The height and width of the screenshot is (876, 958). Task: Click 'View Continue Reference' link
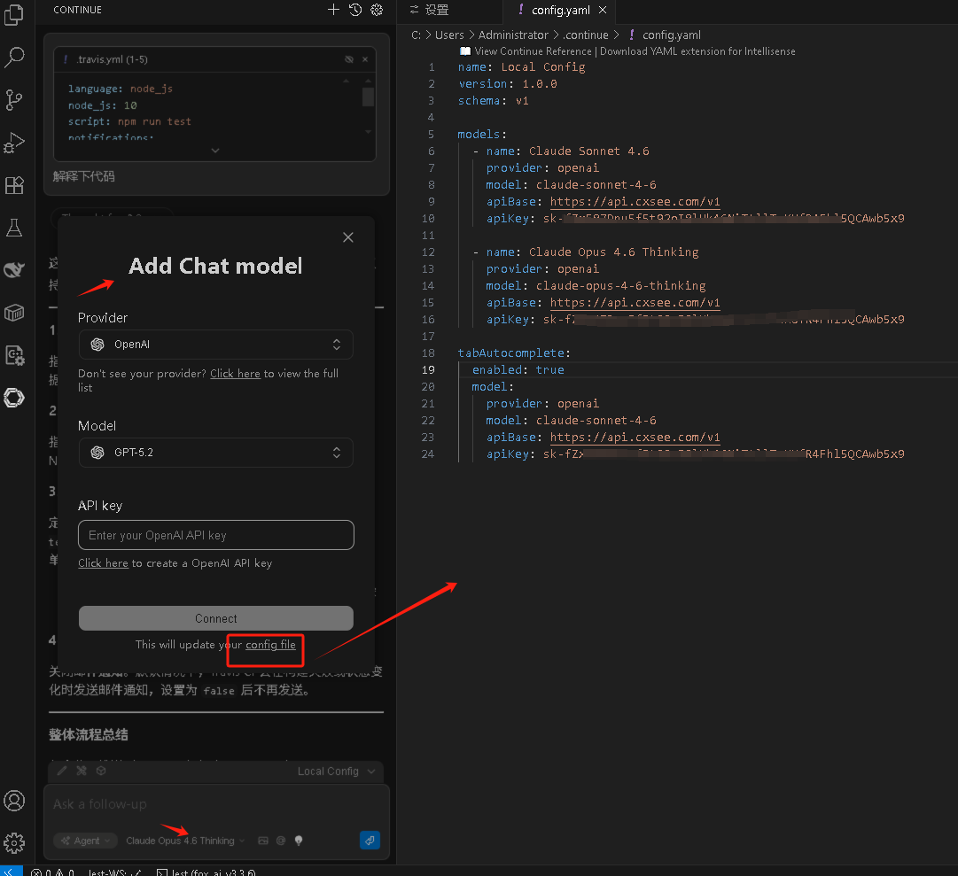pyautogui.click(x=533, y=51)
